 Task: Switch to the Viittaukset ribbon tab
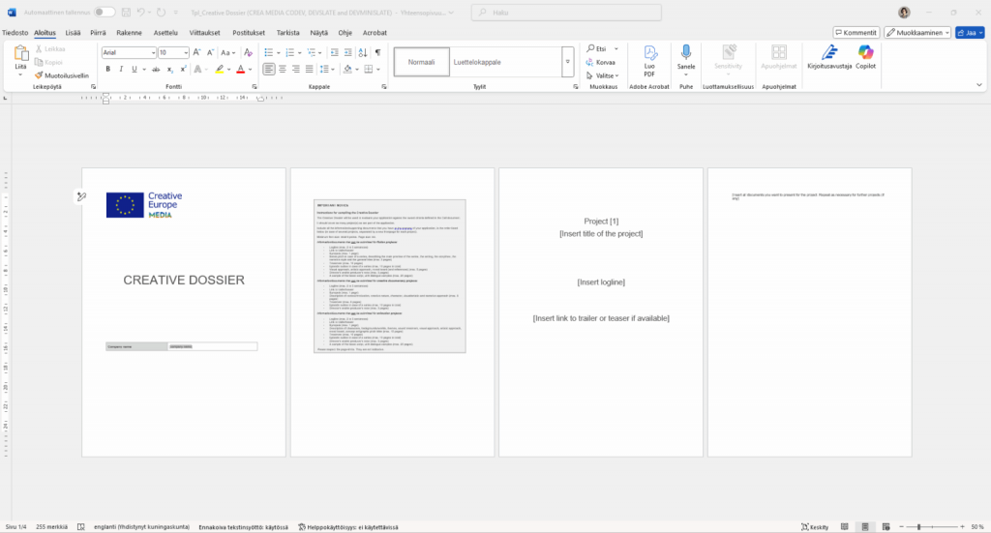pyautogui.click(x=204, y=32)
